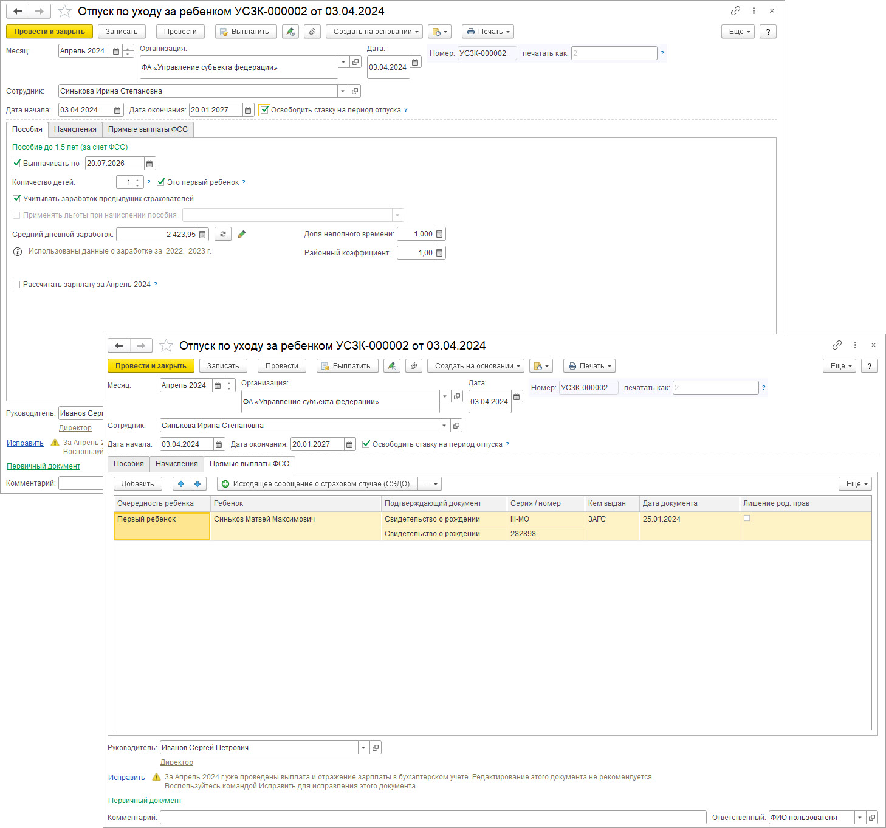Click accounting entries icon in rear window toolbar
This screenshot has width=886, height=828.
tap(290, 32)
